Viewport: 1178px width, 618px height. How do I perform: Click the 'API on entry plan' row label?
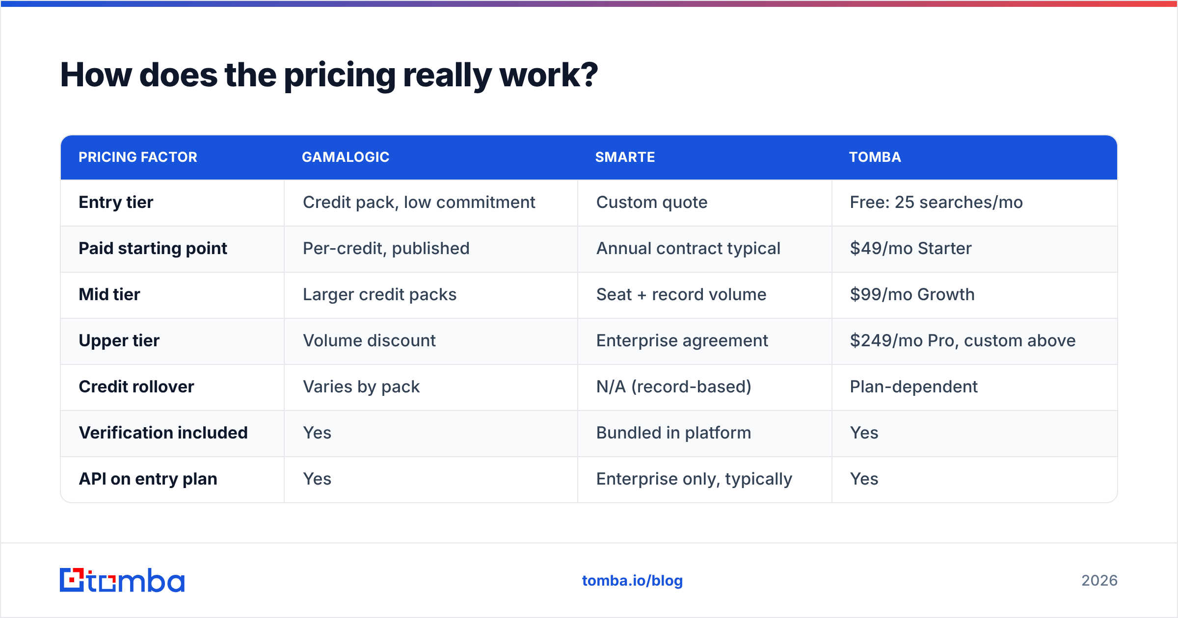(x=148, y=479)
